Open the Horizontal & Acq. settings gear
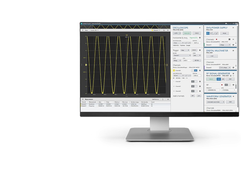This screenshot has height=171, width=241. click(x=200, y=38)
